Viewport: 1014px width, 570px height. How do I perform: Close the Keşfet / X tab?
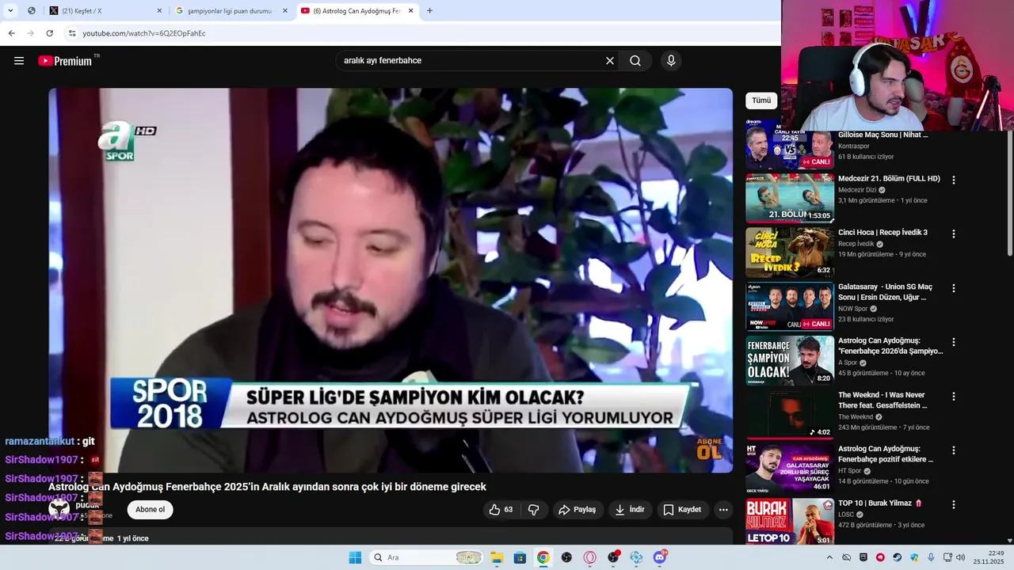coord(159,11)
